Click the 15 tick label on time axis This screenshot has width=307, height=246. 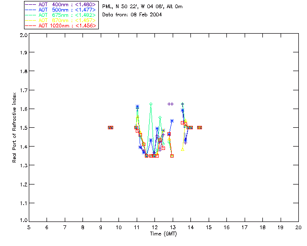209,228
